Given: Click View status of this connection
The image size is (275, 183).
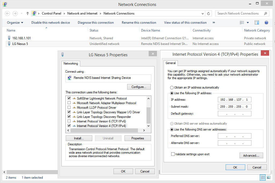Looking at the screenshot, I should [x=185, y=23].
